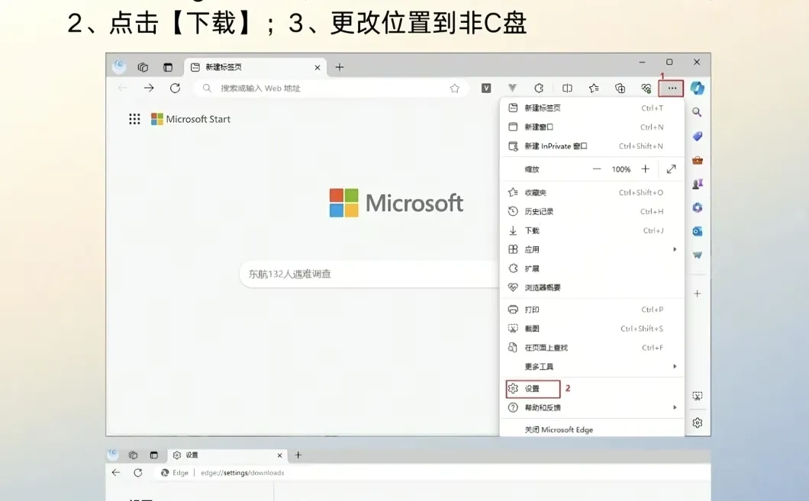Refresh the lower edge://settings/downloads page

(x=137, y=473)
